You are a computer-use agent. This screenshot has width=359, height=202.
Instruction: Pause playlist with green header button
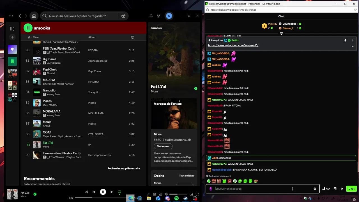pyautogui.click(x=28, y=28)
